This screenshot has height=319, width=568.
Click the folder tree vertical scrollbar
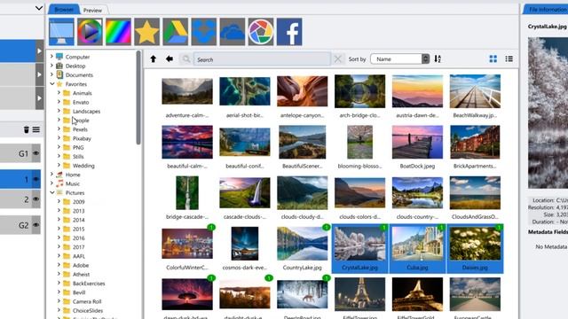tap(138, 97)
